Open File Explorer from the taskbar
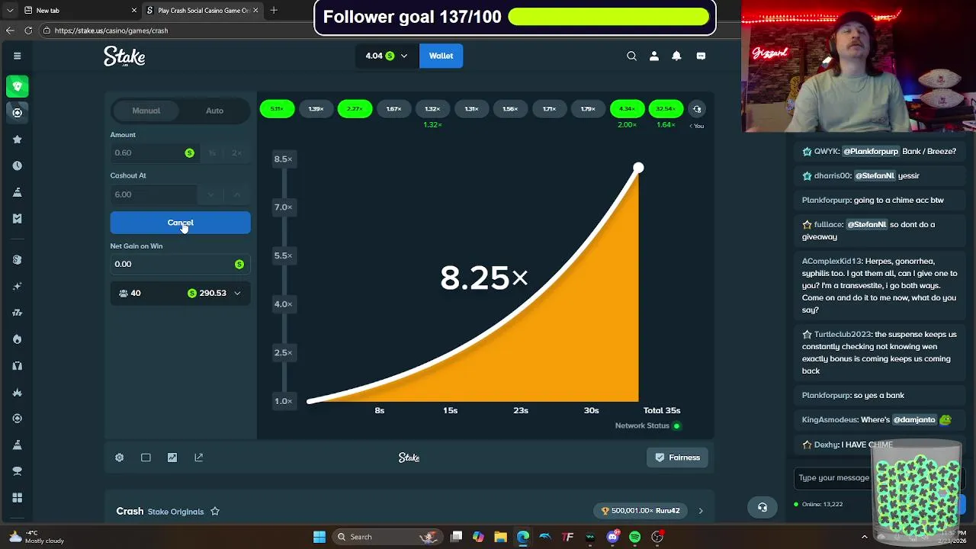Viewport: 976px width, 549px height. click(500, 537)
